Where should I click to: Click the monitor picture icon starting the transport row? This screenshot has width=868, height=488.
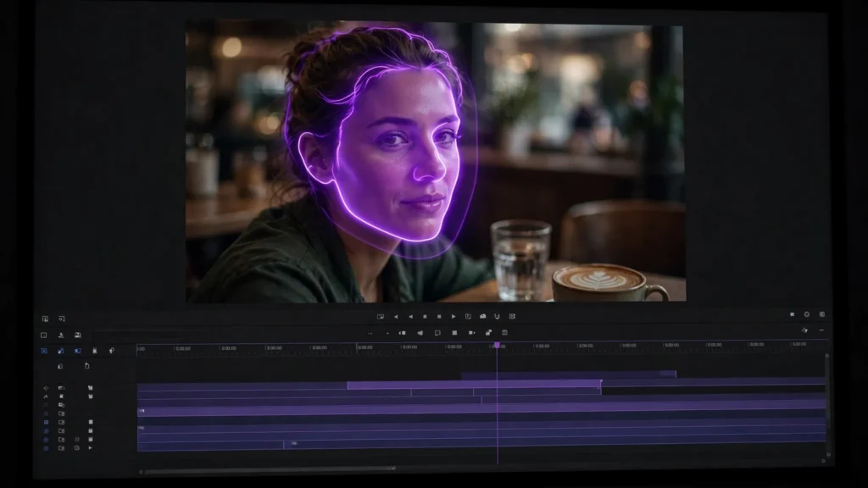(381, 317)
